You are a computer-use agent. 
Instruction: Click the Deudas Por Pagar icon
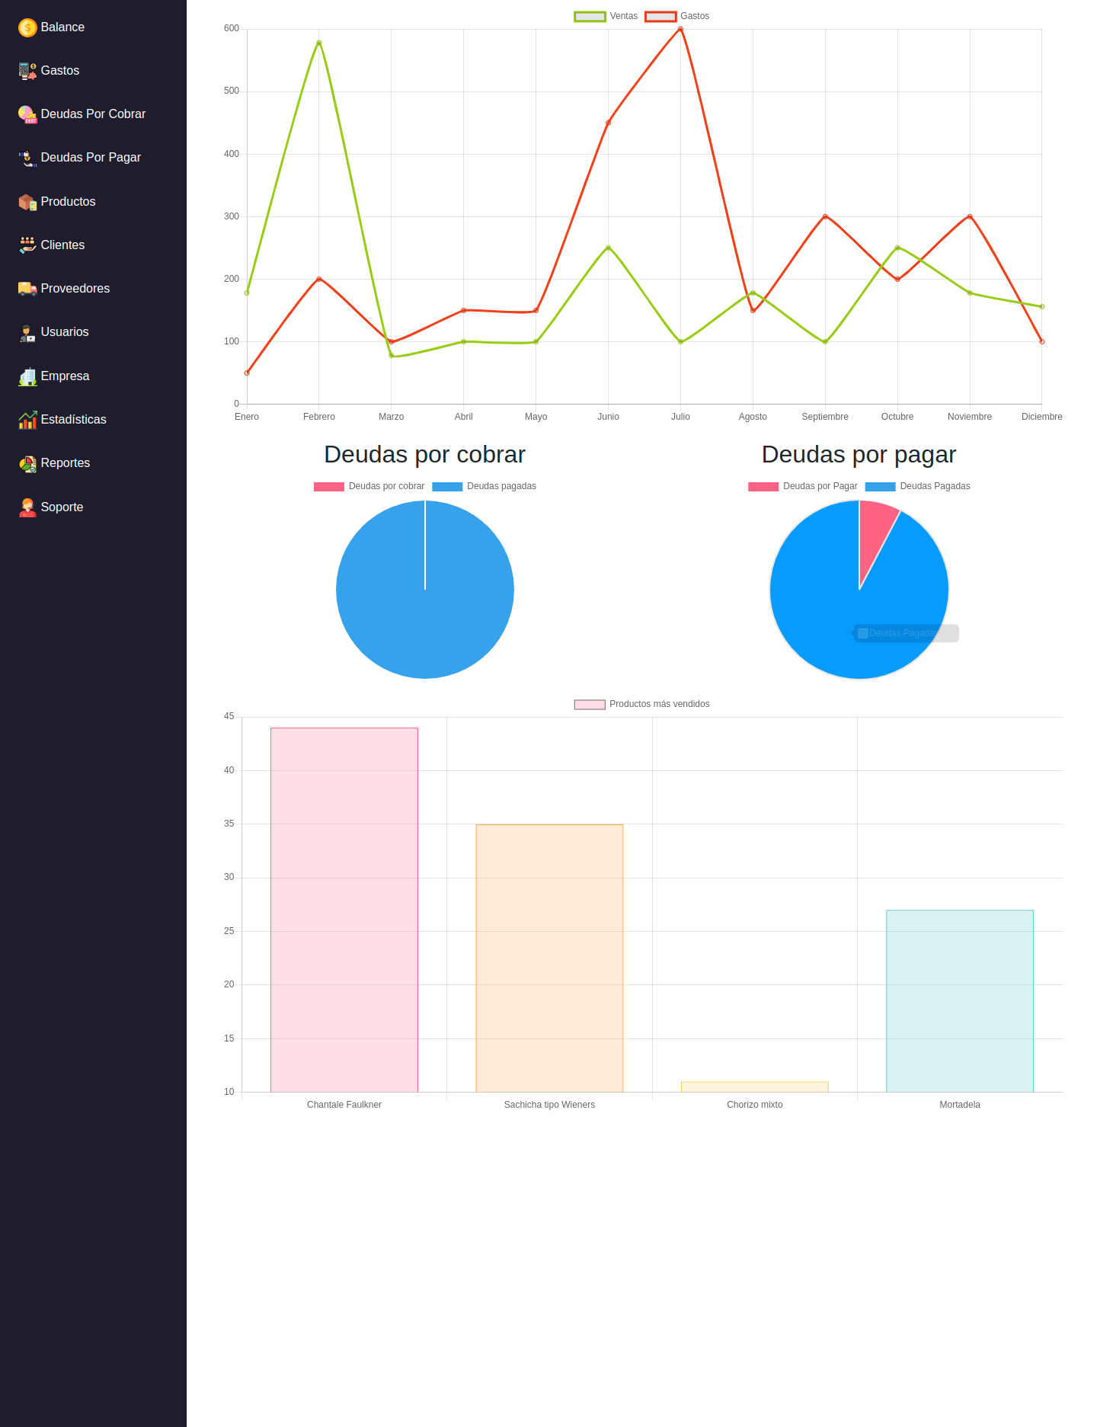pos(27,158)
